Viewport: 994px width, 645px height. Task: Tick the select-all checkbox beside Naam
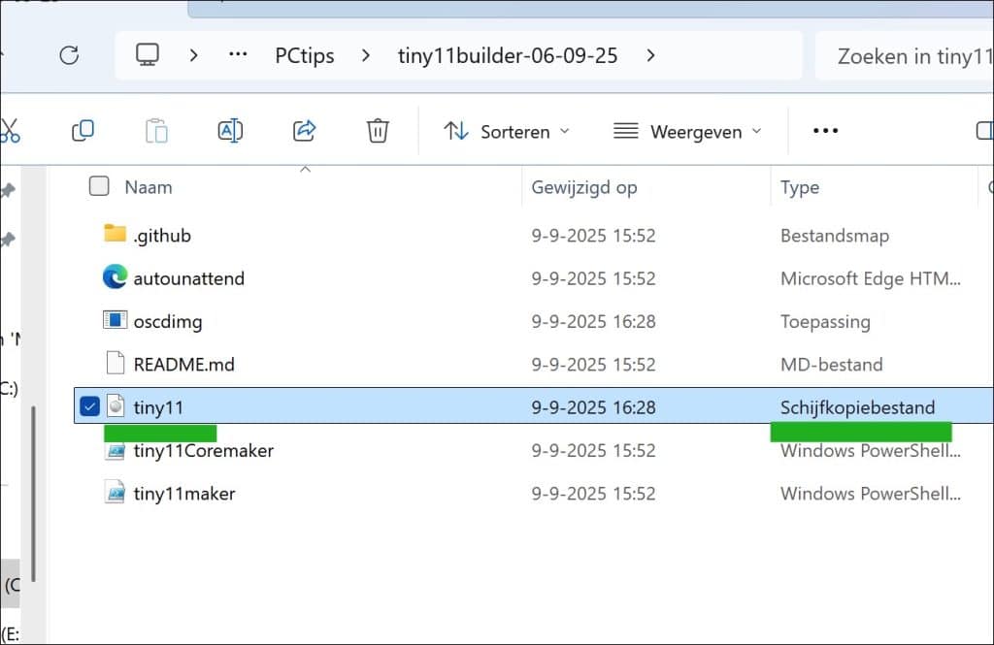[99, 186]
